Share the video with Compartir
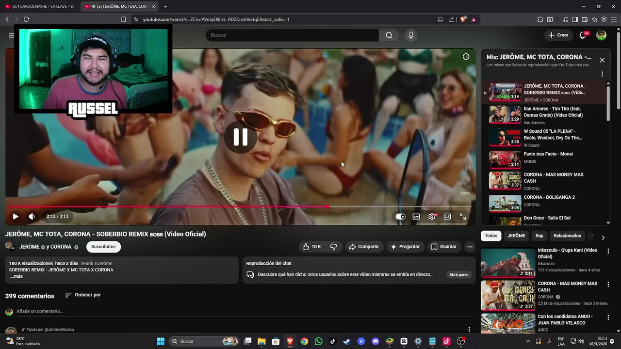The height and width of the screenshot is (349, 621). pos(363,247)
